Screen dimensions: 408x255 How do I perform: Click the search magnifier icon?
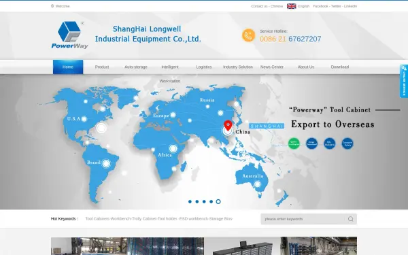pyautogui.click(x=350, y=219)
